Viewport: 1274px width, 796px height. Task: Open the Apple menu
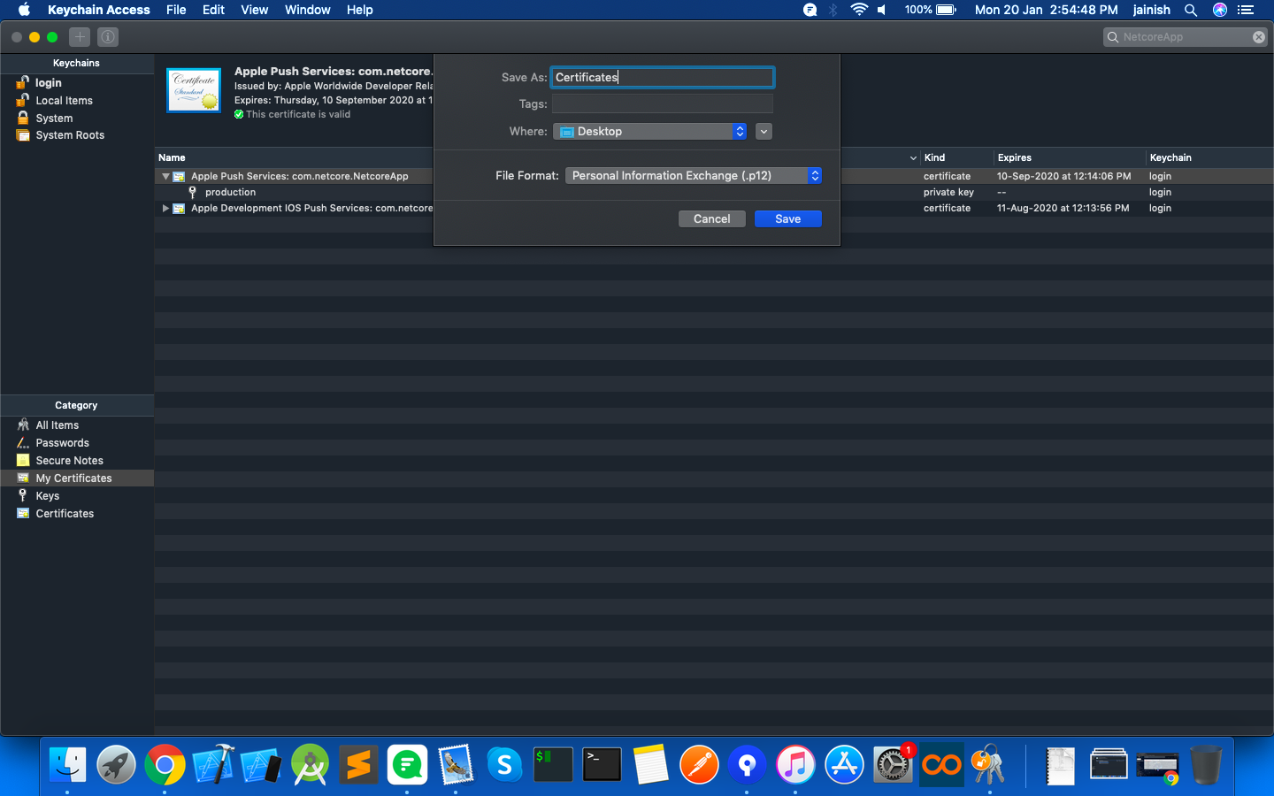click(24, 10)
